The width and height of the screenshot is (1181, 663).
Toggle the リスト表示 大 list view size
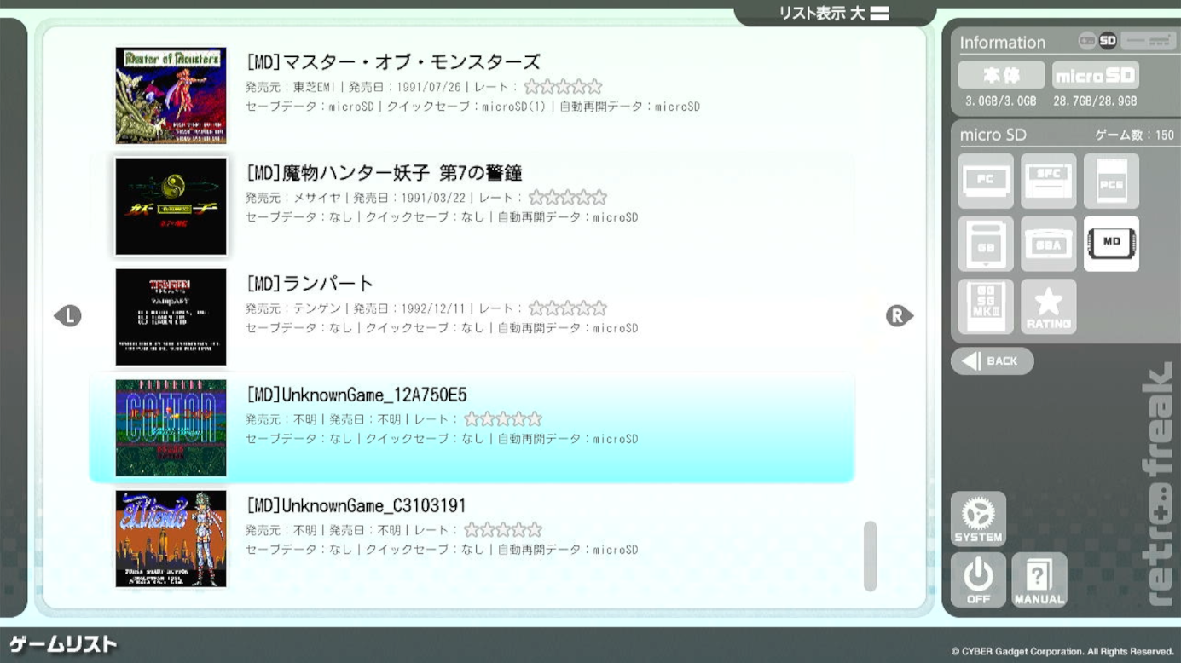(834, 13)
